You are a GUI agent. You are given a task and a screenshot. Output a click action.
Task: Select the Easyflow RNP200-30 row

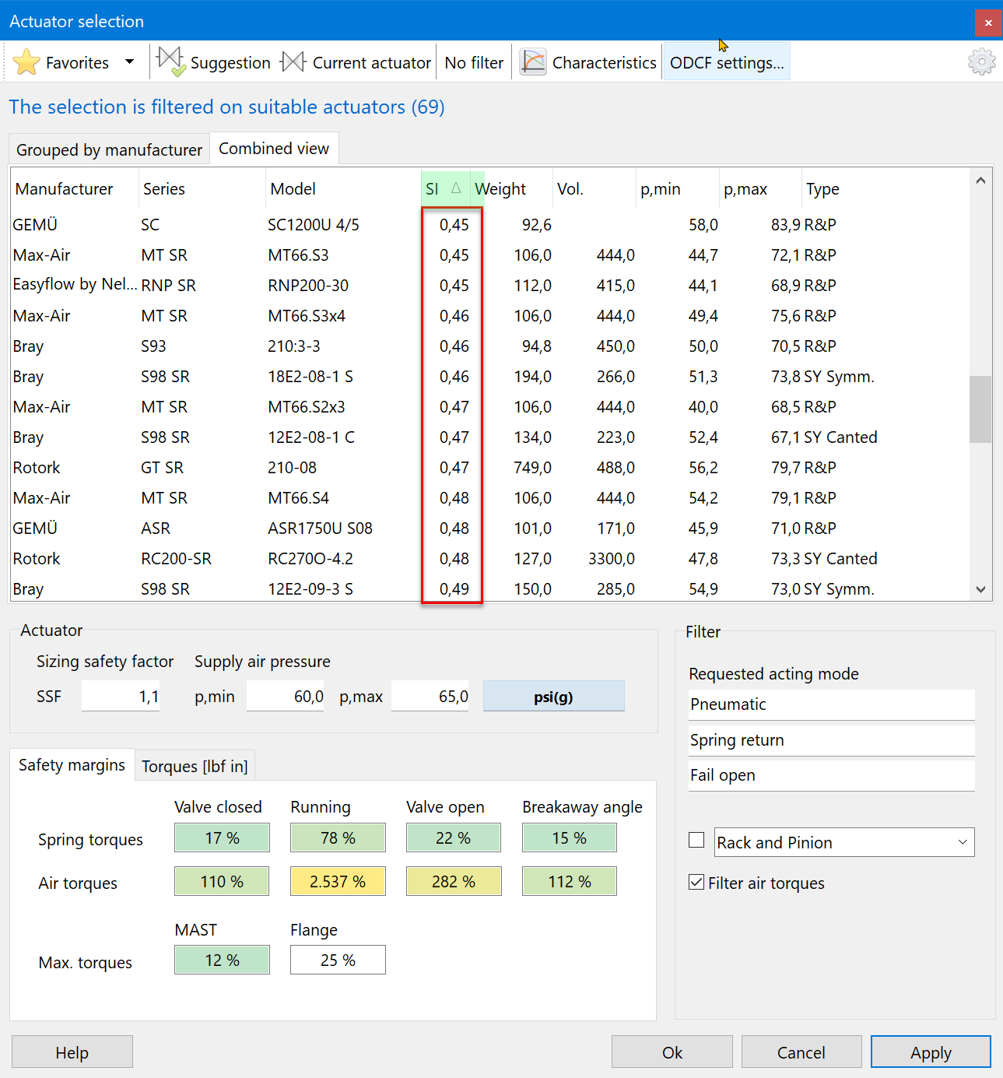point(490,286)
